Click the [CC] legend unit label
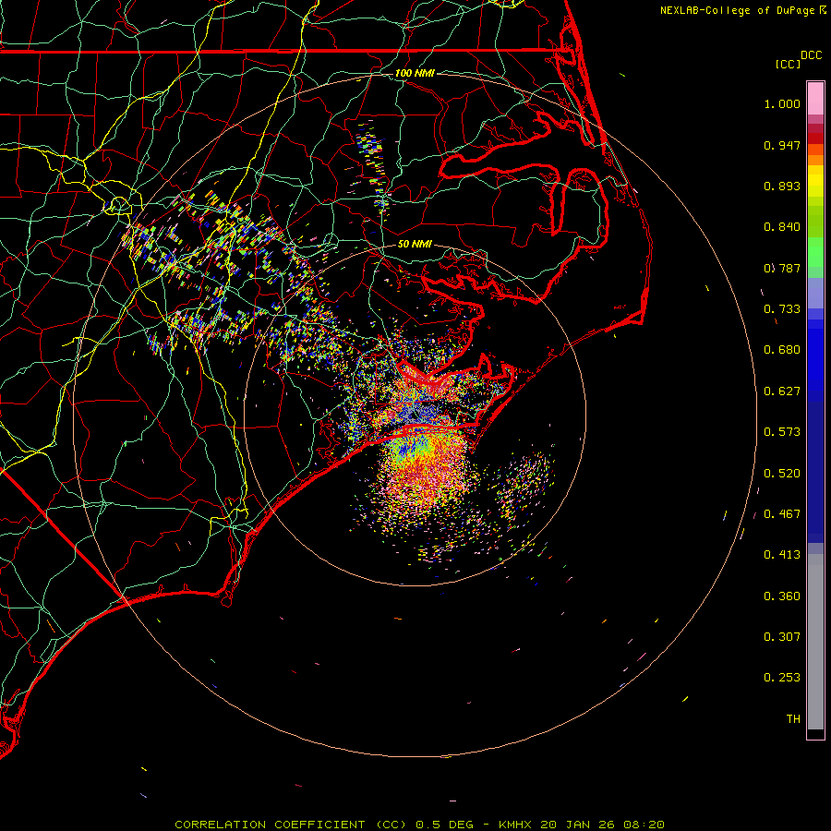This screenshot has width=831, height=831. [x=789, y=64]
